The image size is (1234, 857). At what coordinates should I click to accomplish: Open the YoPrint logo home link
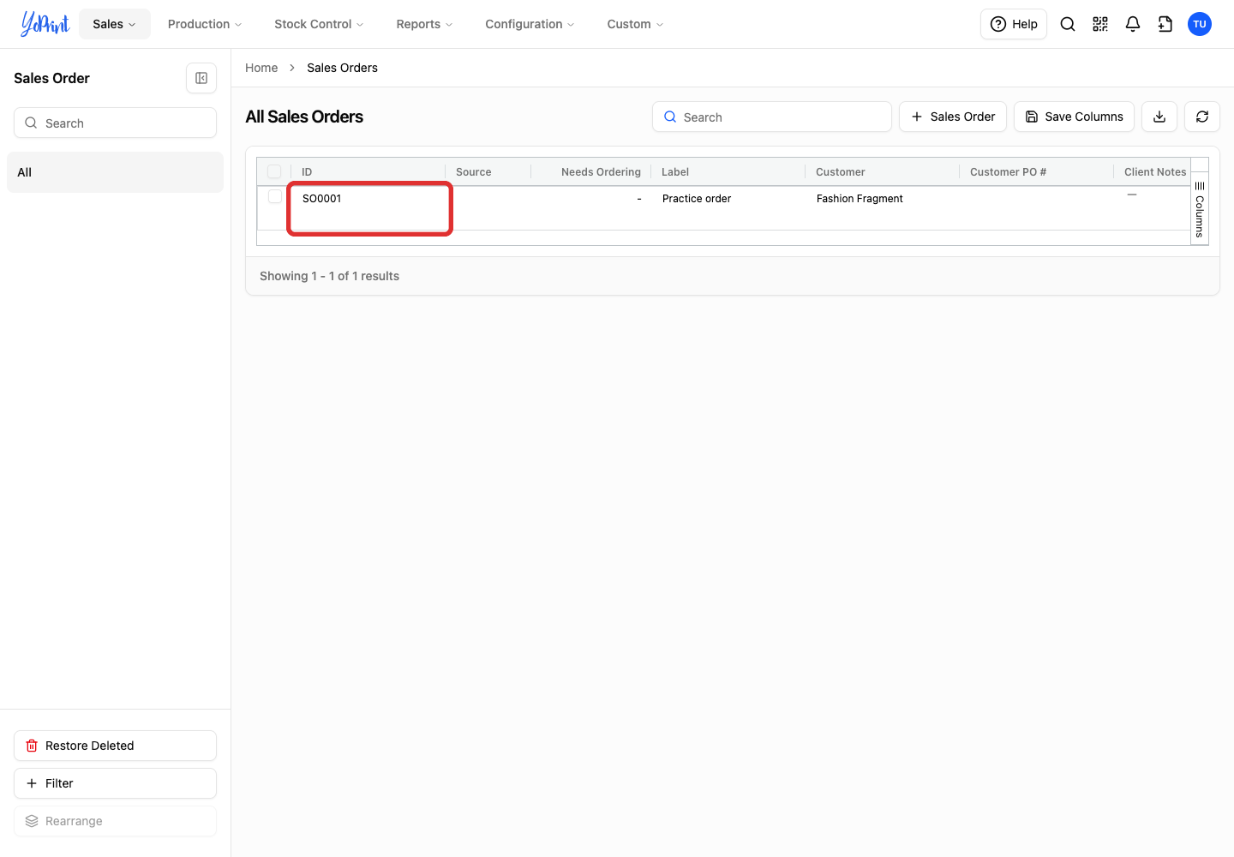[45, 24]
